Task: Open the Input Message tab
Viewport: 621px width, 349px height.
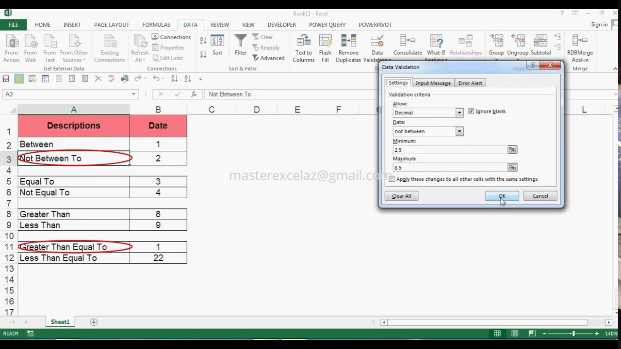Action: [433, 83]
